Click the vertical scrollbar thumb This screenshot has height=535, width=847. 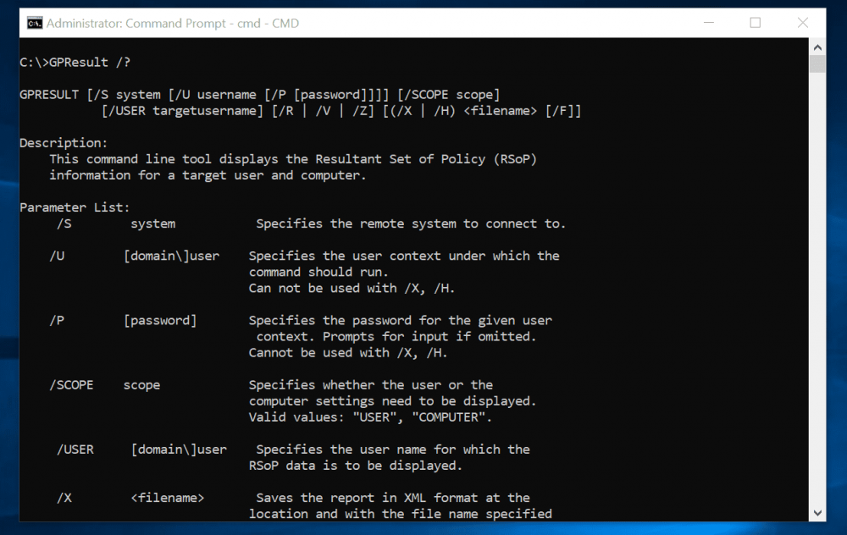point(817,64)
